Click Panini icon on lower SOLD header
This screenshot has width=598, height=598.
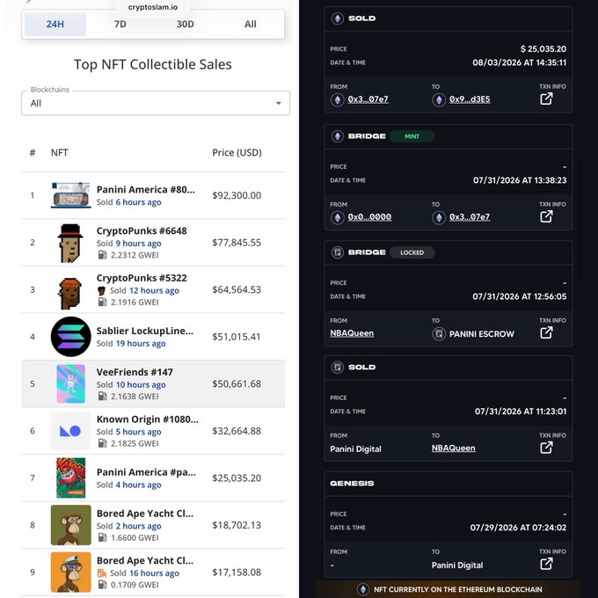tap(337, 368)
